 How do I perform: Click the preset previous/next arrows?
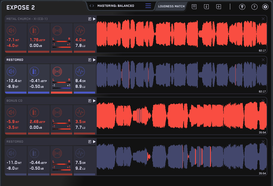pyautogui.click(x=92, y=6)
